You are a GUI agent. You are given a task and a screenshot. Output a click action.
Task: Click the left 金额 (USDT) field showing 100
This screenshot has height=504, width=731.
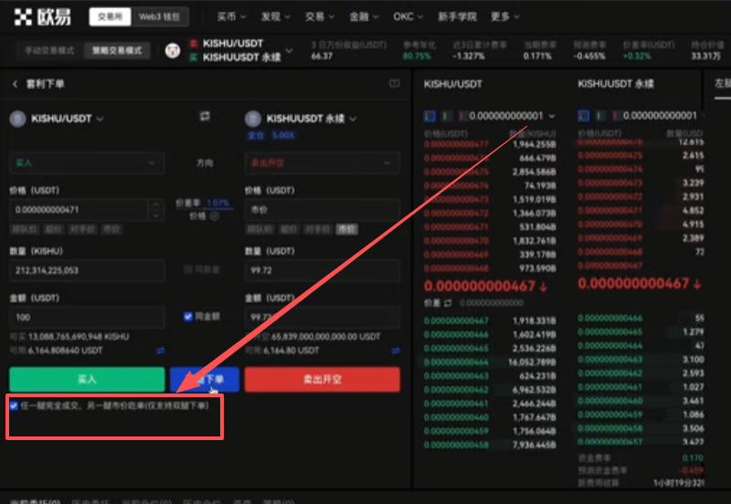pos(87,317)
